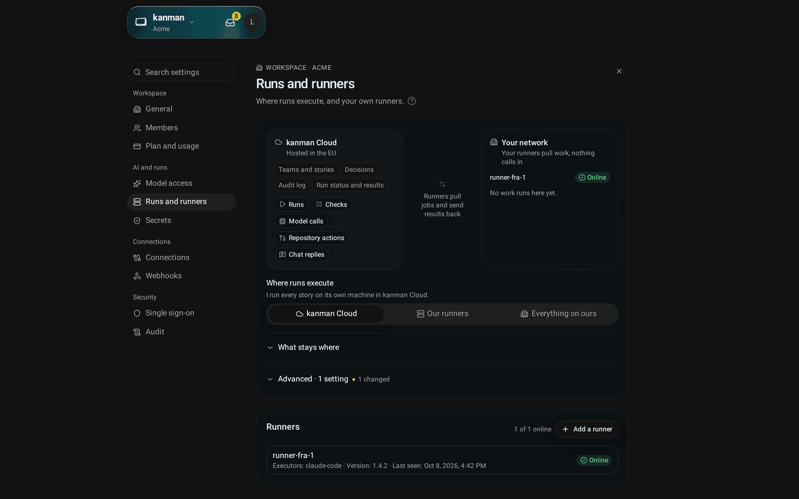Click the Checks chip
799x499 pixels.
[331, 205]
